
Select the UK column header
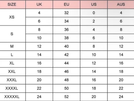[39, 4]
